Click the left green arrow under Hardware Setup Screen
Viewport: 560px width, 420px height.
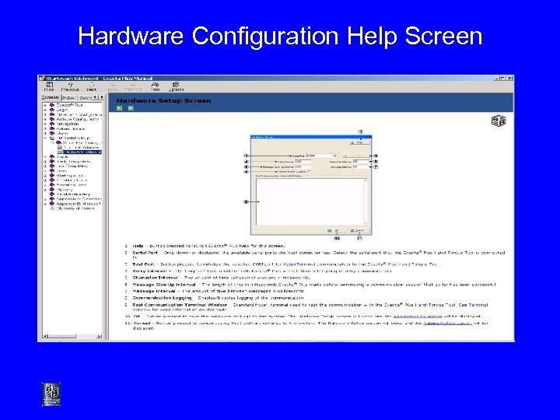[119, 108]
